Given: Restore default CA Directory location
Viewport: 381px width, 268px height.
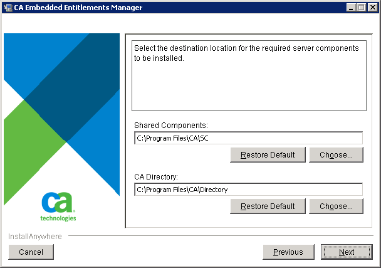Looking at the screenshot, I should click(x=268, y=206).
